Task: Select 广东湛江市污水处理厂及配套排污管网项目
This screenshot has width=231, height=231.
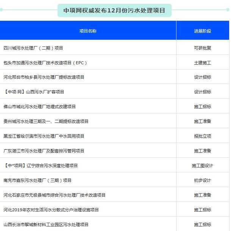Action: [x=44, y=151]
